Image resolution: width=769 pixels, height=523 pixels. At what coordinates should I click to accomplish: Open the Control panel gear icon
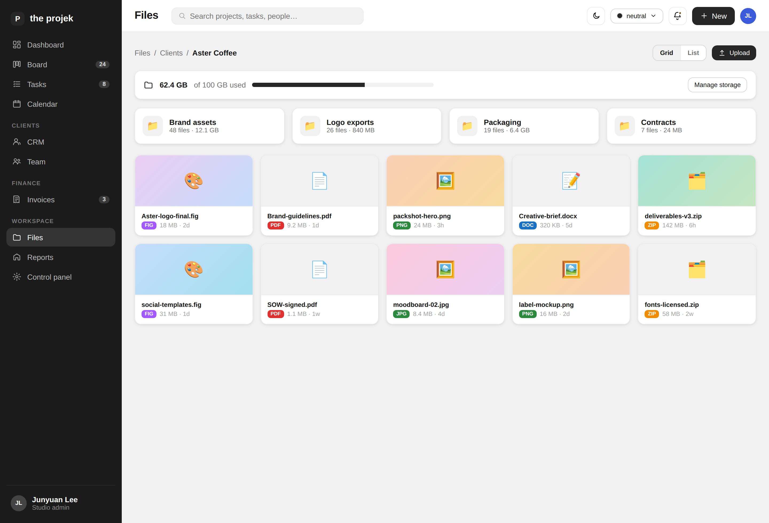pos(17,277)
